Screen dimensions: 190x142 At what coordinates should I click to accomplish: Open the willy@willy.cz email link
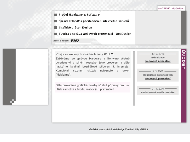tap(178, 8)
